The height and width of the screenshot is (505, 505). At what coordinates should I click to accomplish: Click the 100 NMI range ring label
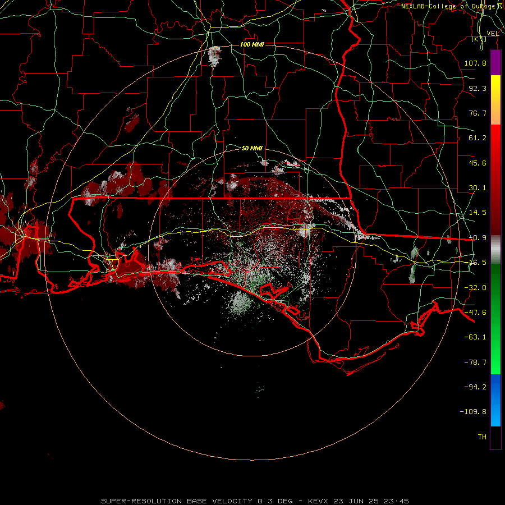coord(252,44)
